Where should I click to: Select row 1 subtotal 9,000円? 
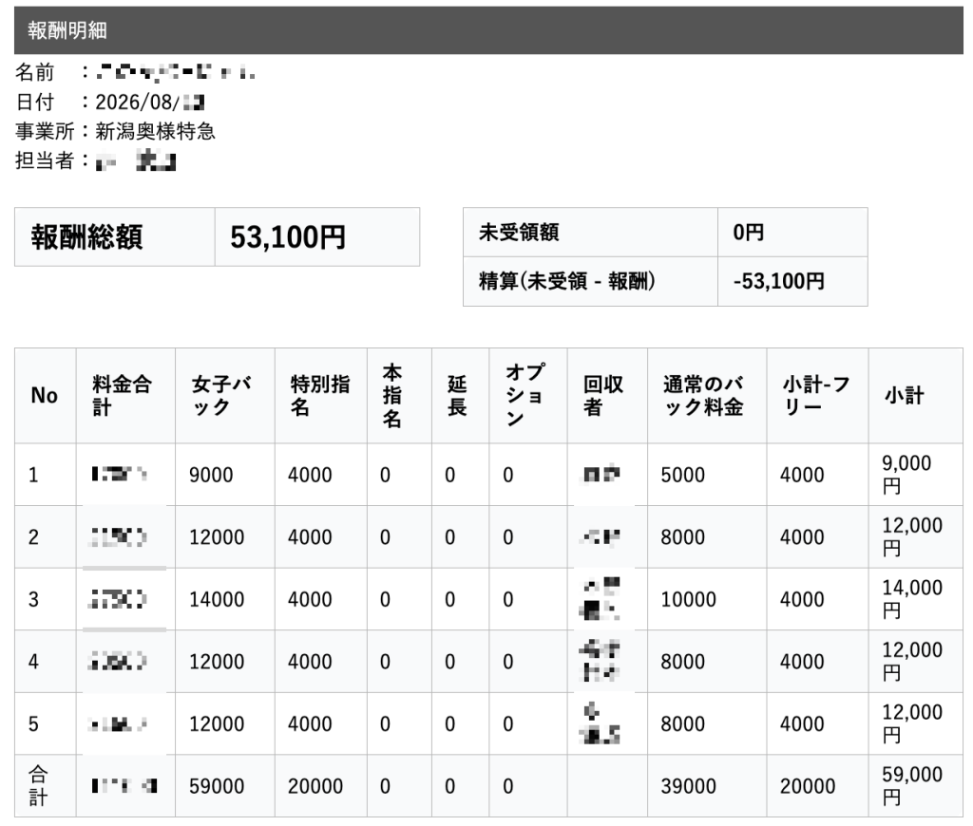[x=916, y=475]
